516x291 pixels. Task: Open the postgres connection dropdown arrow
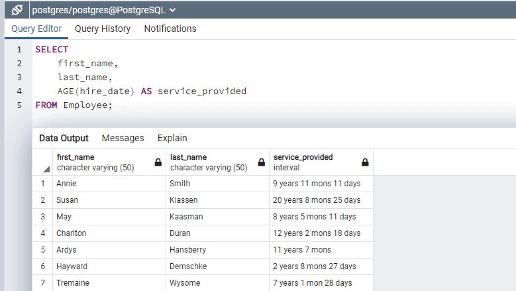tap(173, 10)
